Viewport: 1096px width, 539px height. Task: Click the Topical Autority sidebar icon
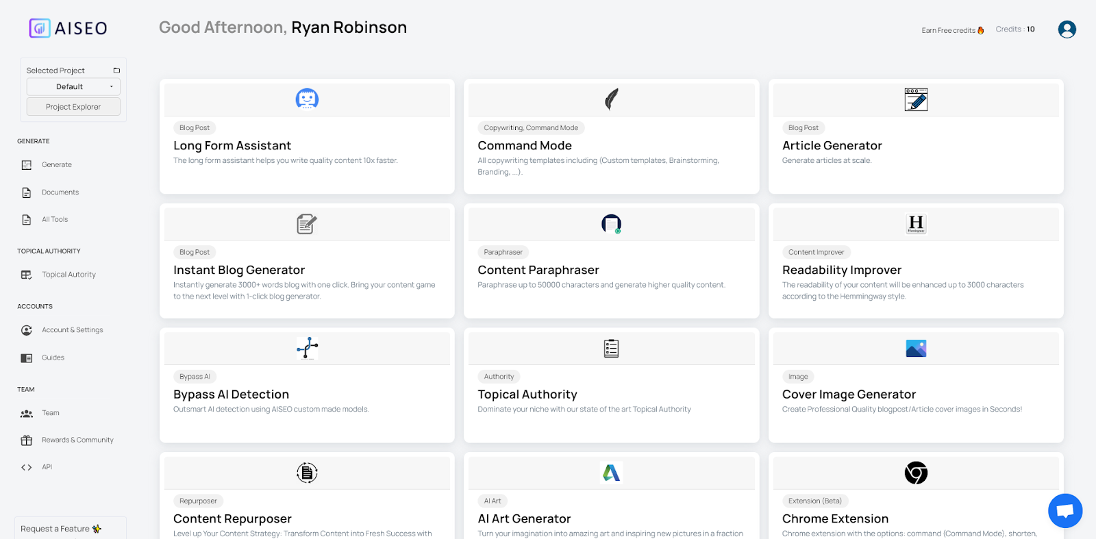click(27, 275)
